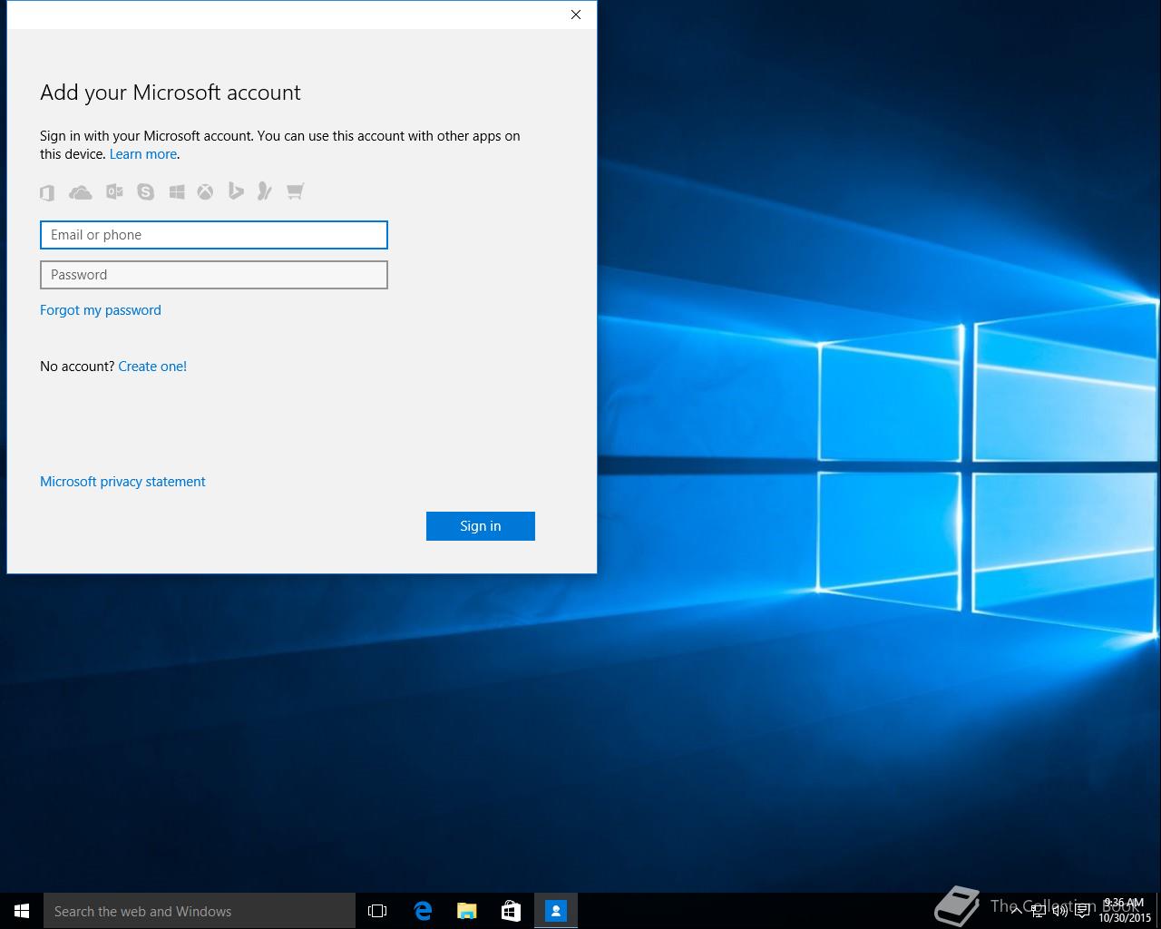View the Microsoft privacy statement
1161x929 pixels.
(x=122, y=482)
